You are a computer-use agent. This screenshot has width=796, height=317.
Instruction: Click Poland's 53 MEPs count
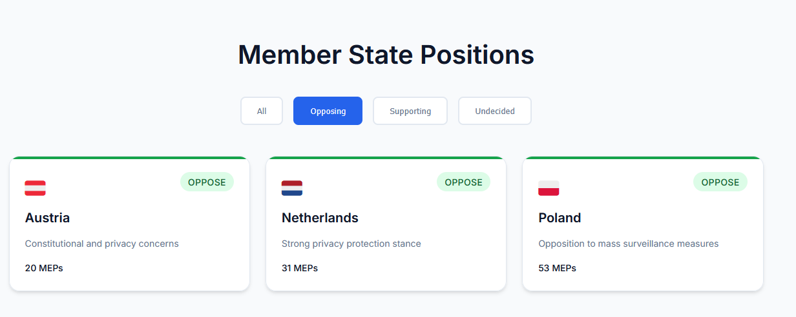[557, 268]
